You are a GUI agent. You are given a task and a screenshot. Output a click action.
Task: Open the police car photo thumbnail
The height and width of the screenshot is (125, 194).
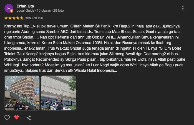[58, 93]
